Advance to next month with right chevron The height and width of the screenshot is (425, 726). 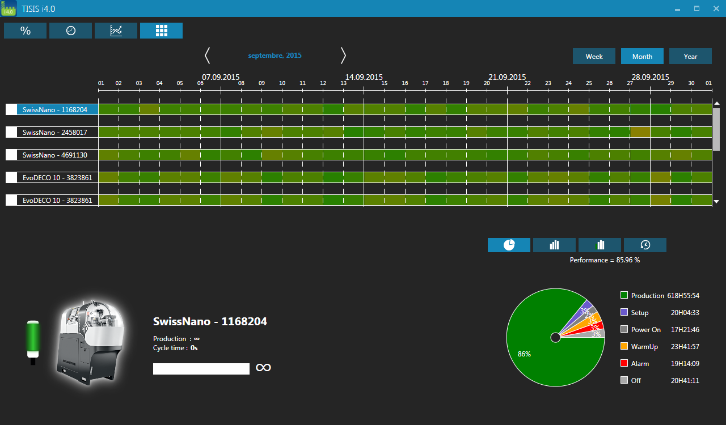tap(343, 56)
